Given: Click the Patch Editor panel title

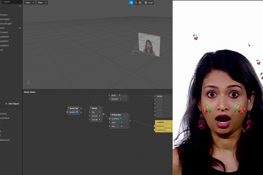Looking at the screenshot, I should (x=30, y=92).
